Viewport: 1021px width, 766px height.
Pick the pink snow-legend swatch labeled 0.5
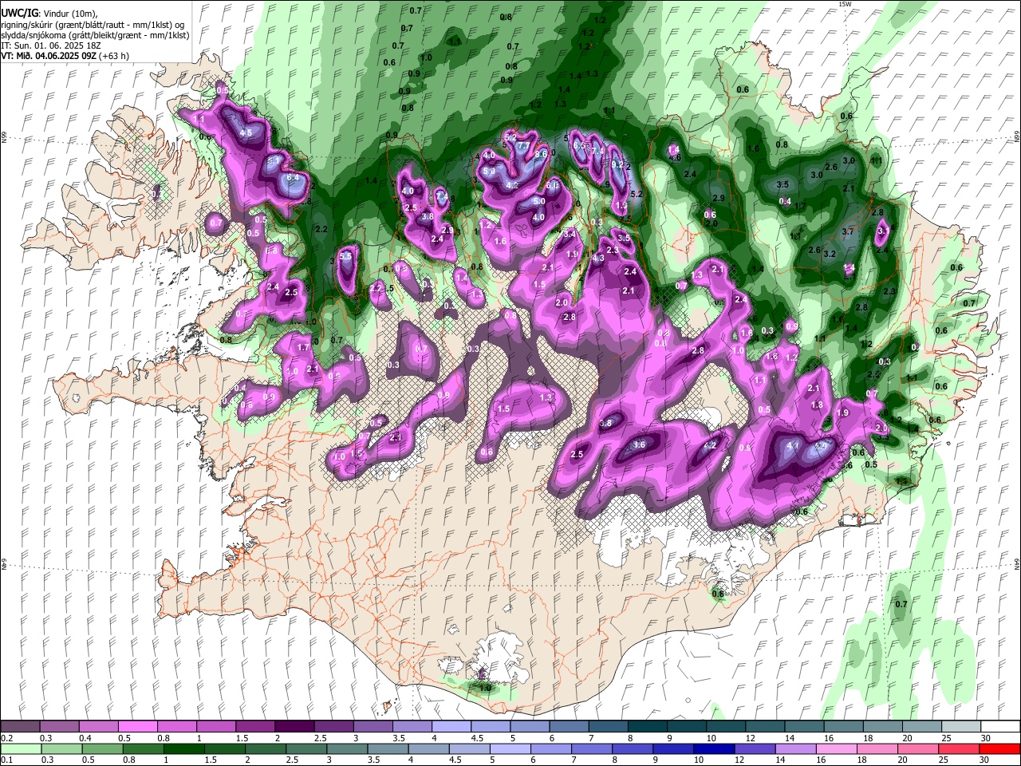coord(137,726)
